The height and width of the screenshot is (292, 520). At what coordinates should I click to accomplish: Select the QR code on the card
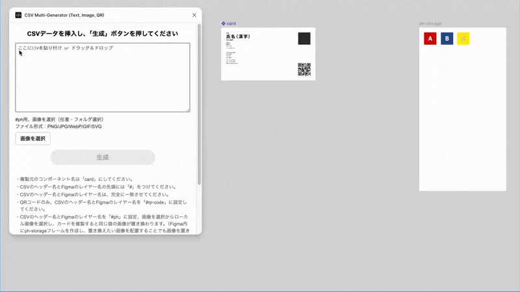pyautogui.click(x=304, y=69)
